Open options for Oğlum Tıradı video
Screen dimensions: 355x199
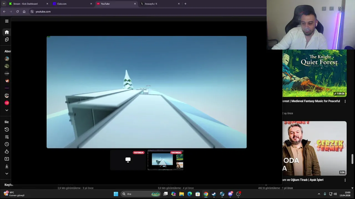point(345,180)
